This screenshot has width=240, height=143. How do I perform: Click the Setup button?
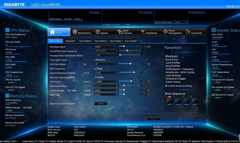click(x=101, y=104)
